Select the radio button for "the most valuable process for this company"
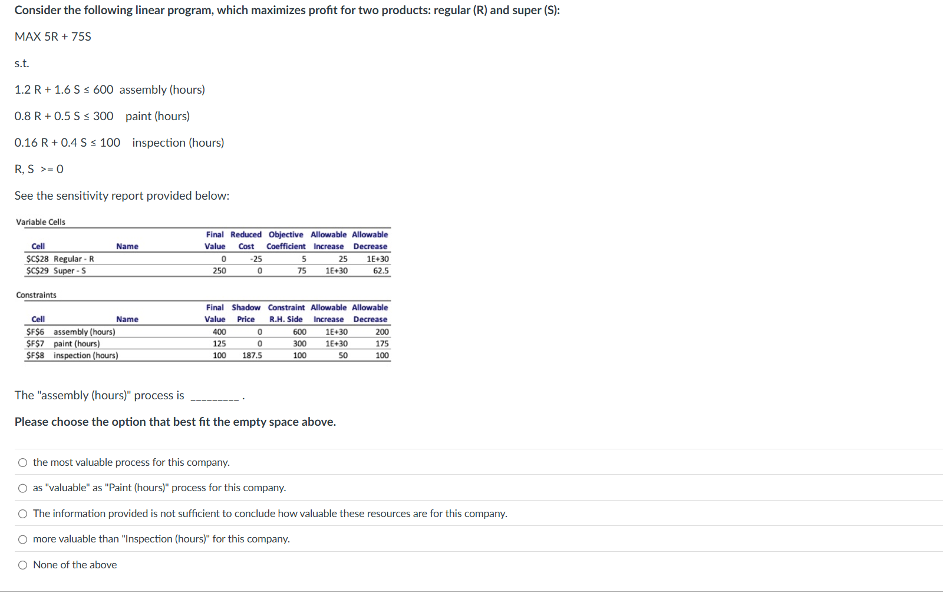 pyautogui.click(x=22, y=462)
